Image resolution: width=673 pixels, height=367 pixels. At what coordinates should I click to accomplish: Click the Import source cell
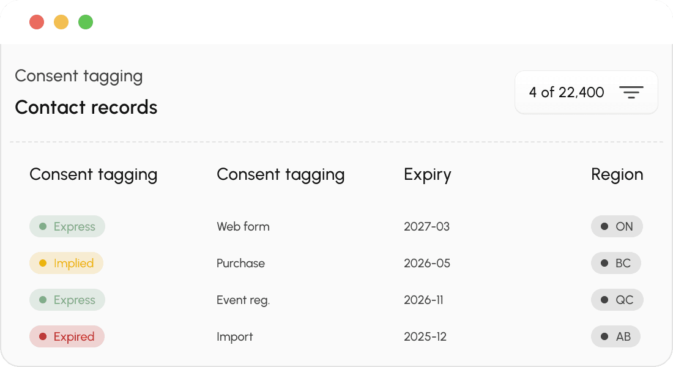click(234, 337)
